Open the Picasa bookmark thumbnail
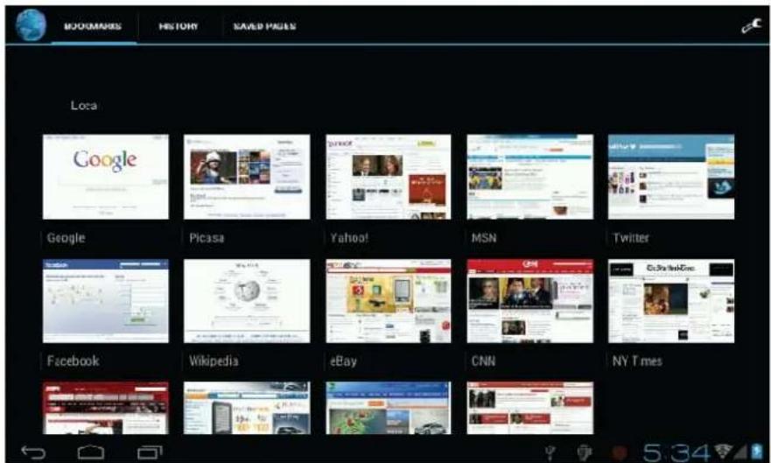This screenshot has width=771, height=463. pos(247,177)
